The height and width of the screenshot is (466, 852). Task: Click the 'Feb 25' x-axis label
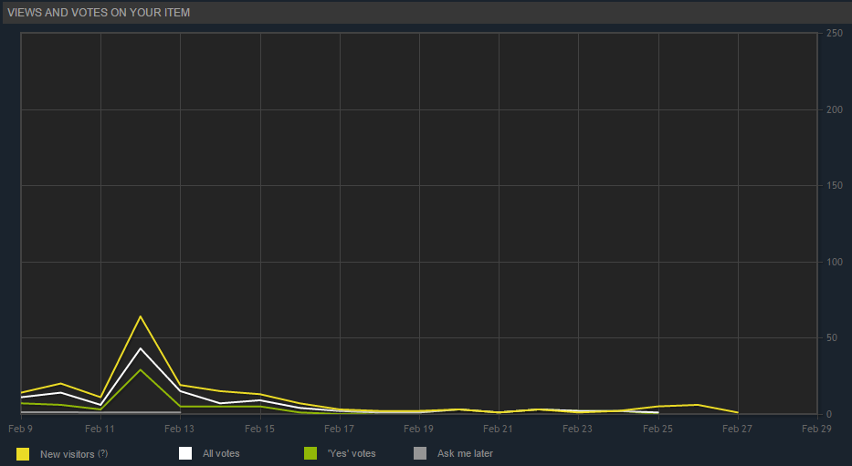(x=658, y=429)
